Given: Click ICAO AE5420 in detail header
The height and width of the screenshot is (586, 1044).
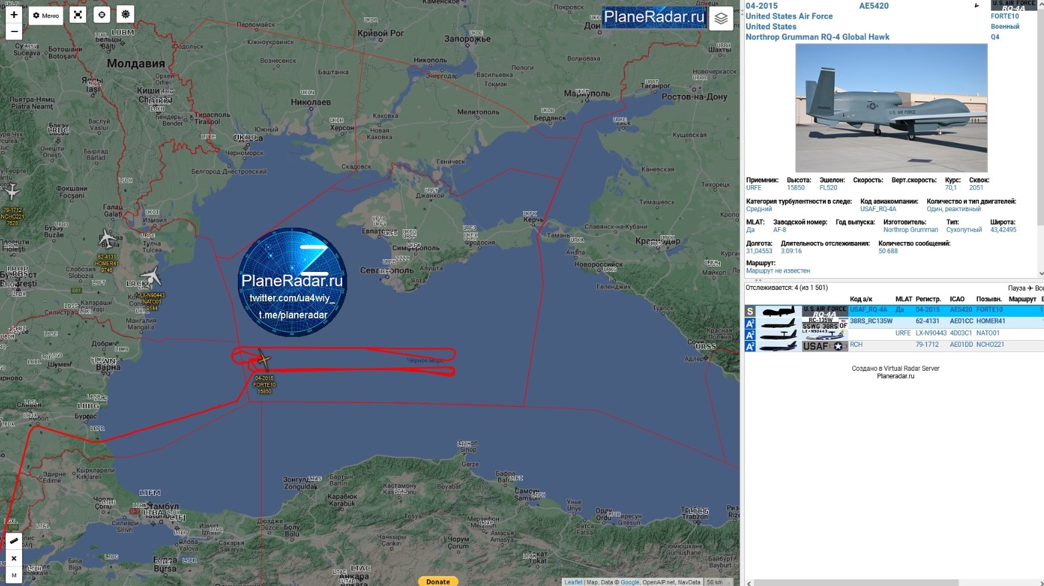Looking at the screenshot, I should coord(874,6).
